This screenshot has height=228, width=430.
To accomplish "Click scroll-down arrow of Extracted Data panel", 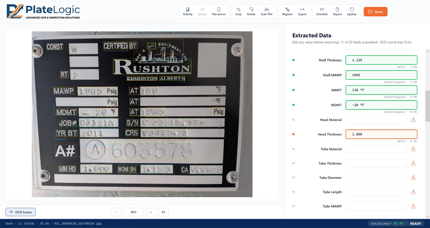I will [427, 216].
